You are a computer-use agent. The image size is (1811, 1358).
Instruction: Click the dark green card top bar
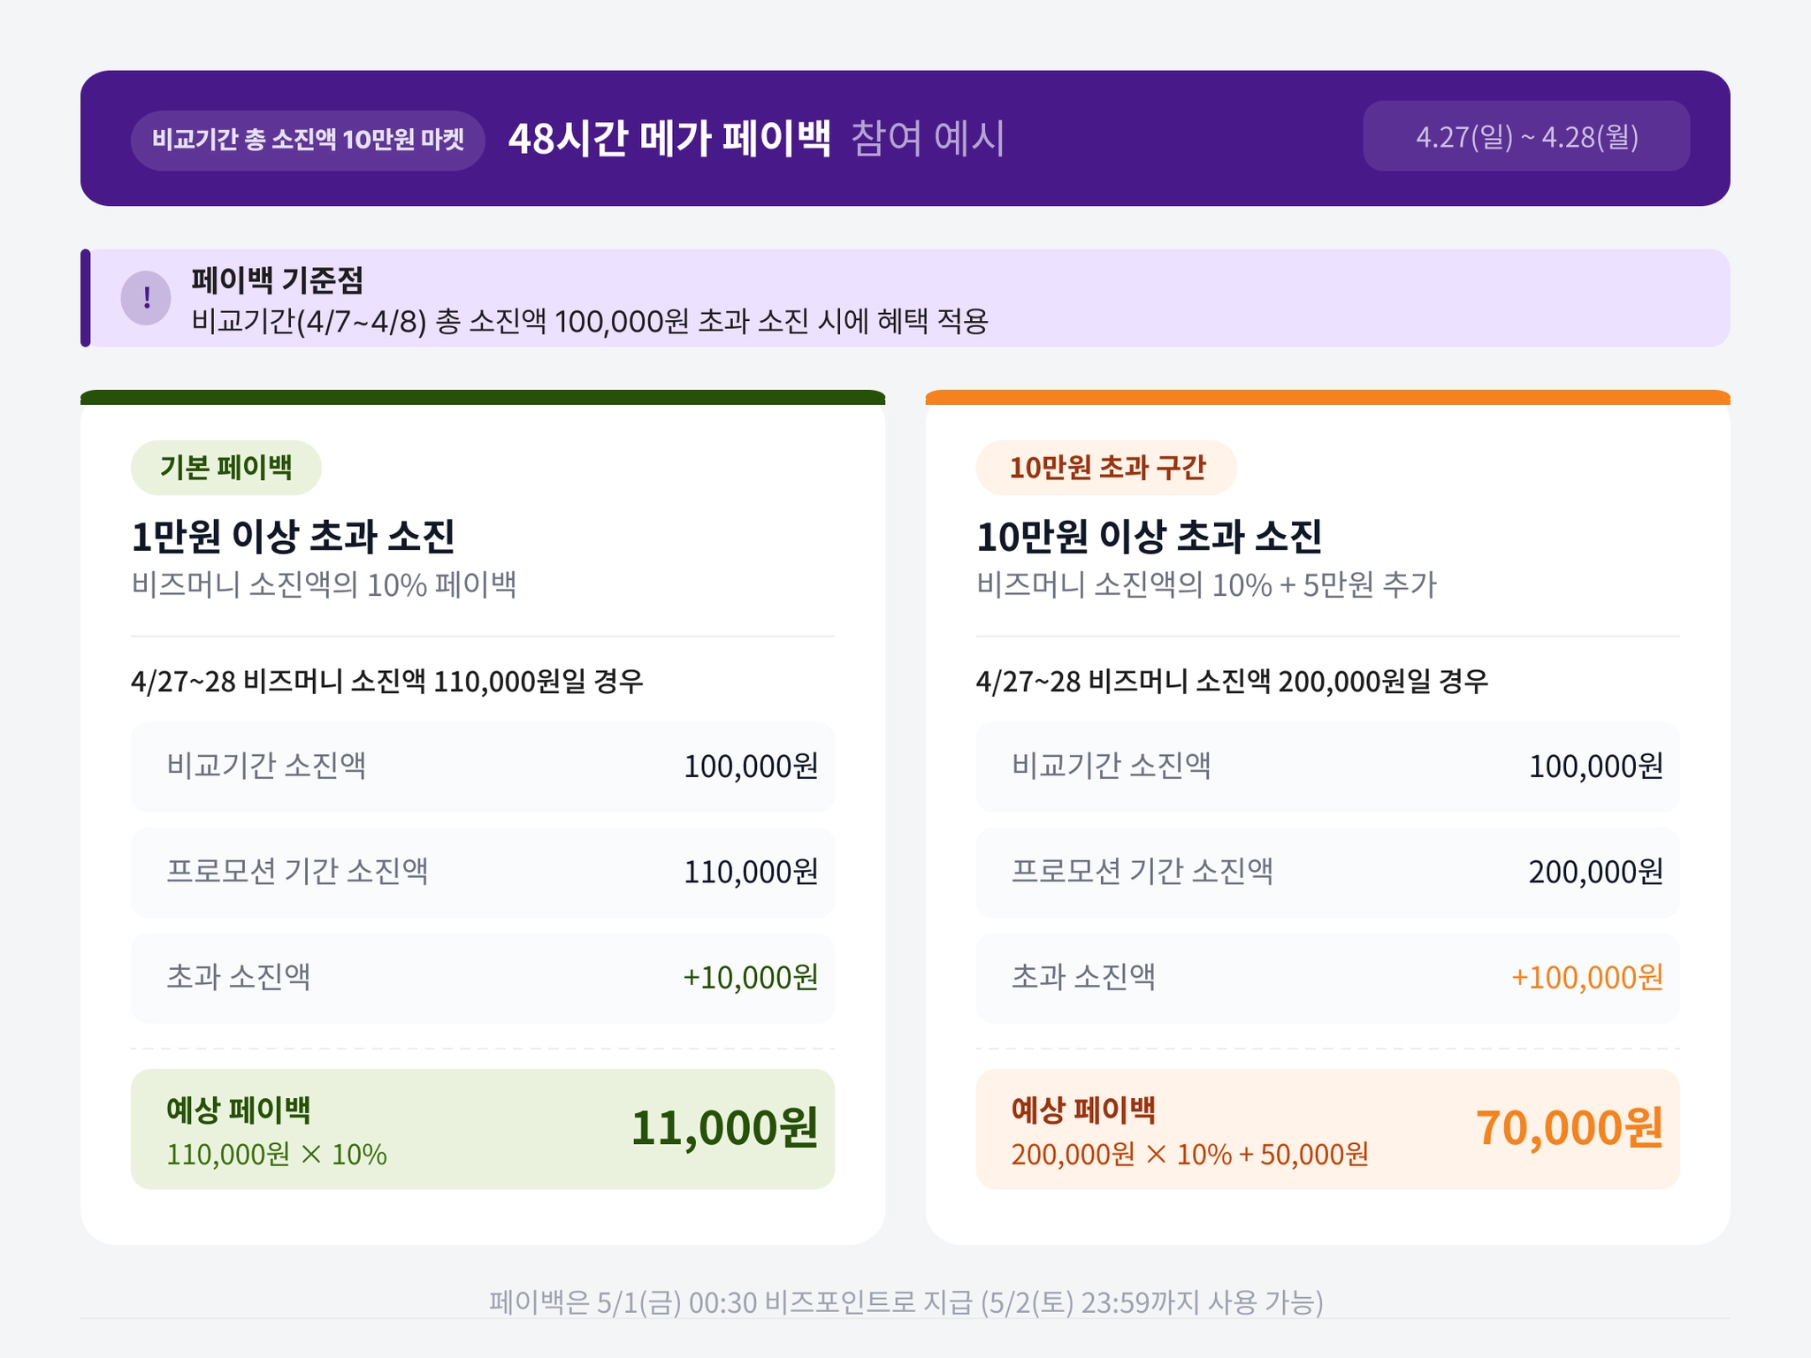click(x=482, y=397)
